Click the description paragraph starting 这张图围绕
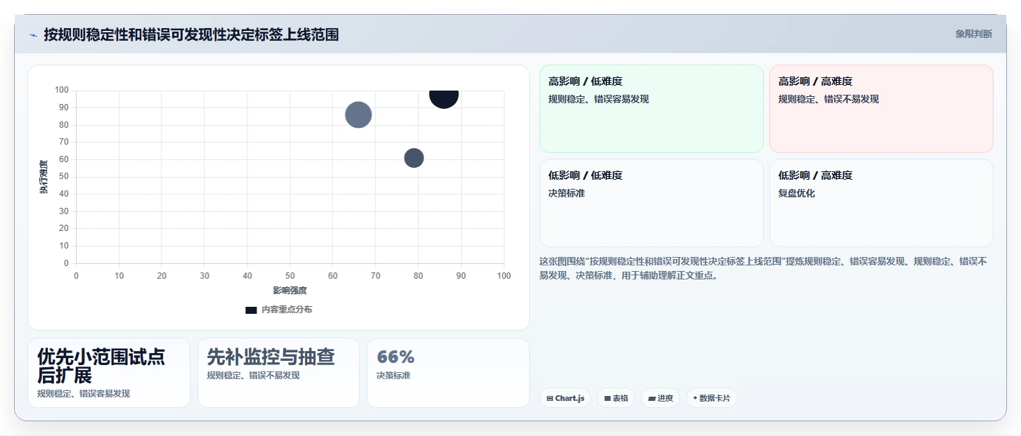 pyautogui.click(x=764, y=268)
